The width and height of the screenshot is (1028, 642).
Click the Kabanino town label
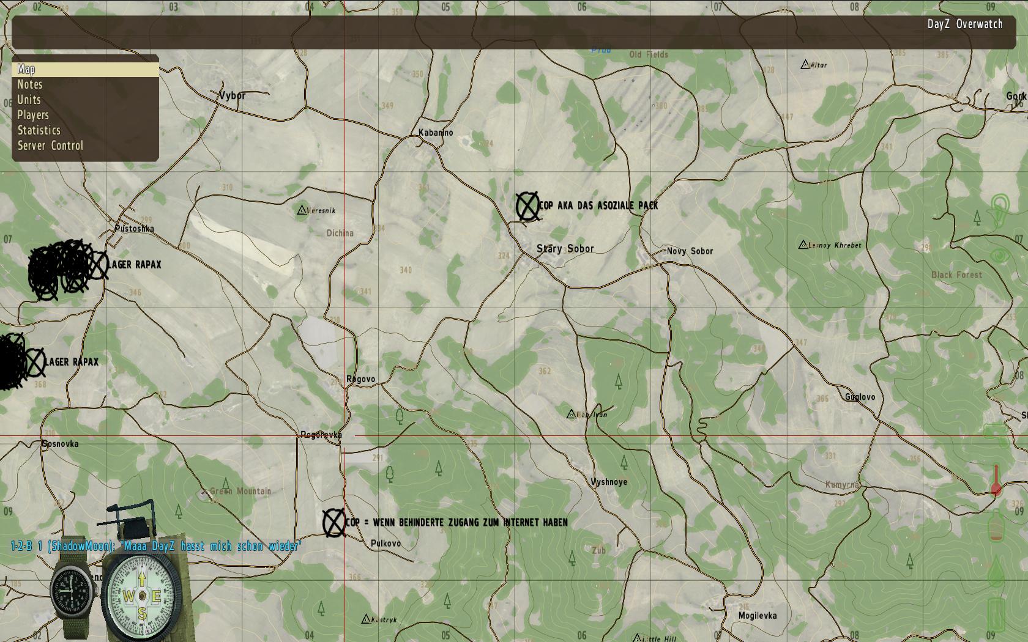point(436,132)
